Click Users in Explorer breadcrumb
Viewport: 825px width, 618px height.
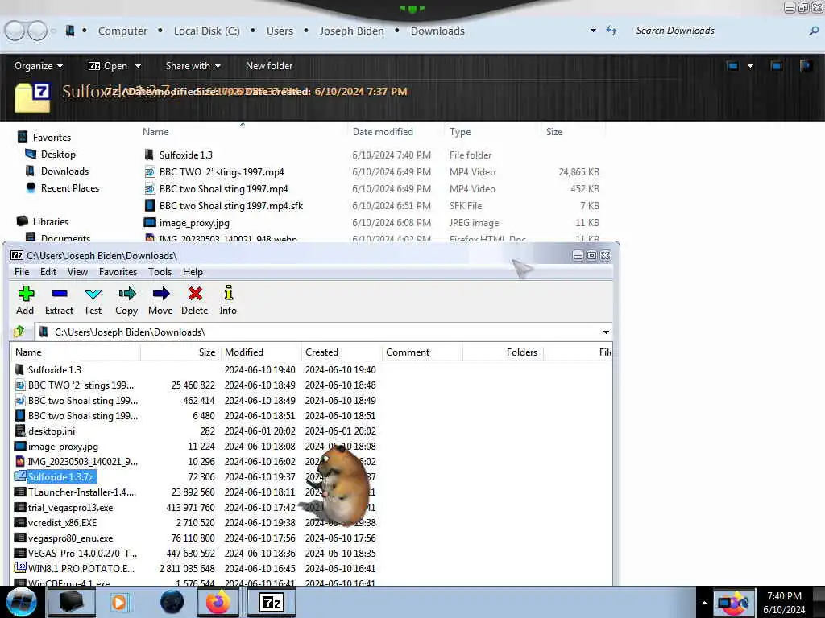280,31
